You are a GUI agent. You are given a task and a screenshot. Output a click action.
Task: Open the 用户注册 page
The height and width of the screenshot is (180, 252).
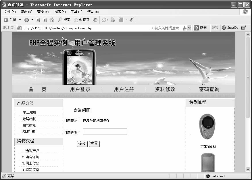pyautogui.click(x=124, y=89)
